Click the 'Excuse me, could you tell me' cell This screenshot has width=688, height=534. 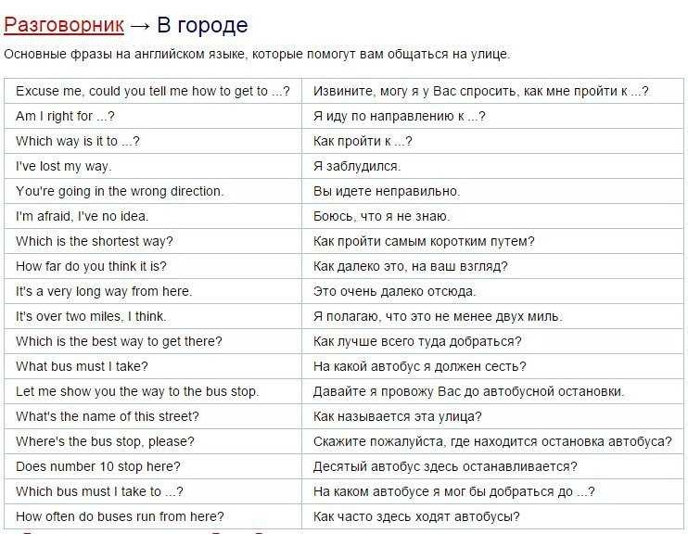pyautogui.click(x=153, y=91)
